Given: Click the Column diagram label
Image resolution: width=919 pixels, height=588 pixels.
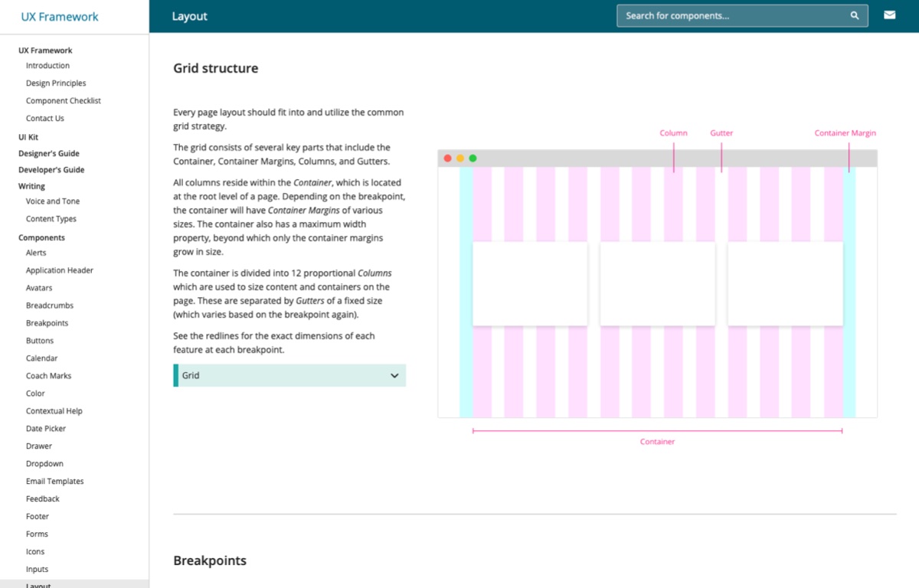Looking at the screenshot, I should click(x=674, y=133).
